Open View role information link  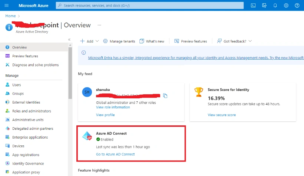113,107
